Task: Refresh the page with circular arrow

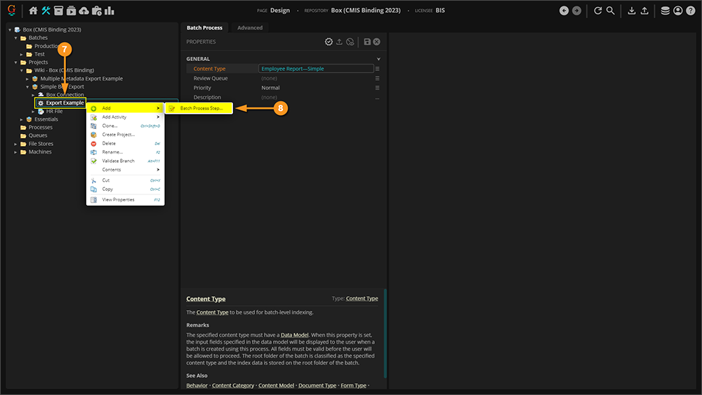Action: 597,11
